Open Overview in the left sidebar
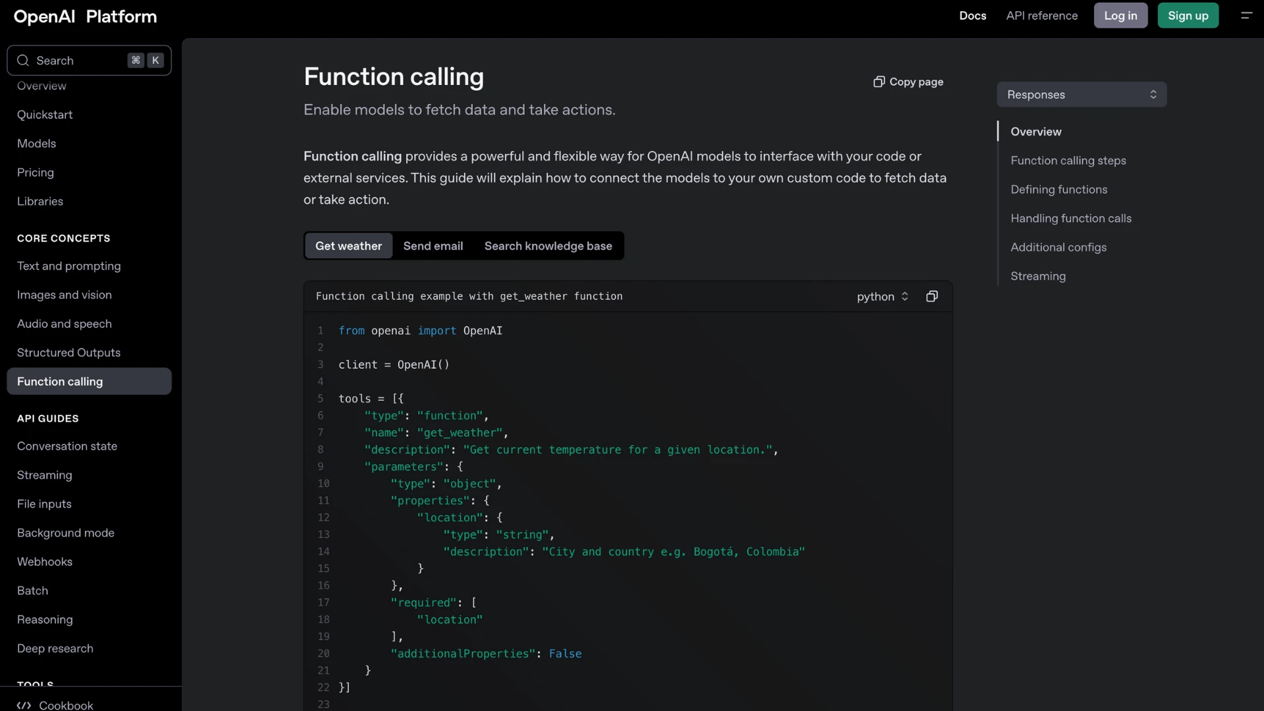This screenshot has height=711, width=1264. pos(41,86)
